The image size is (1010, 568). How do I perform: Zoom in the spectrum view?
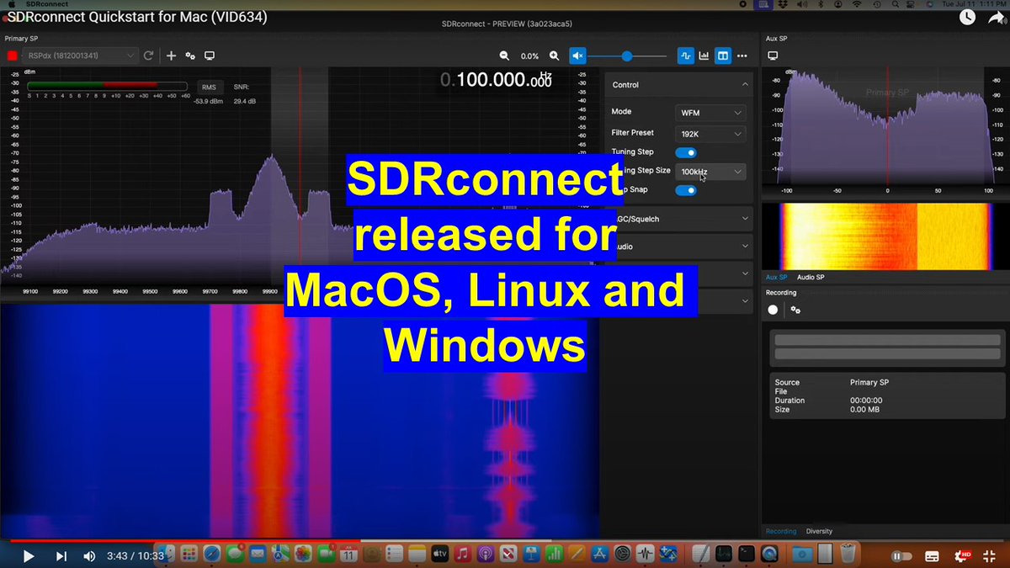click(x=554, y=56)
